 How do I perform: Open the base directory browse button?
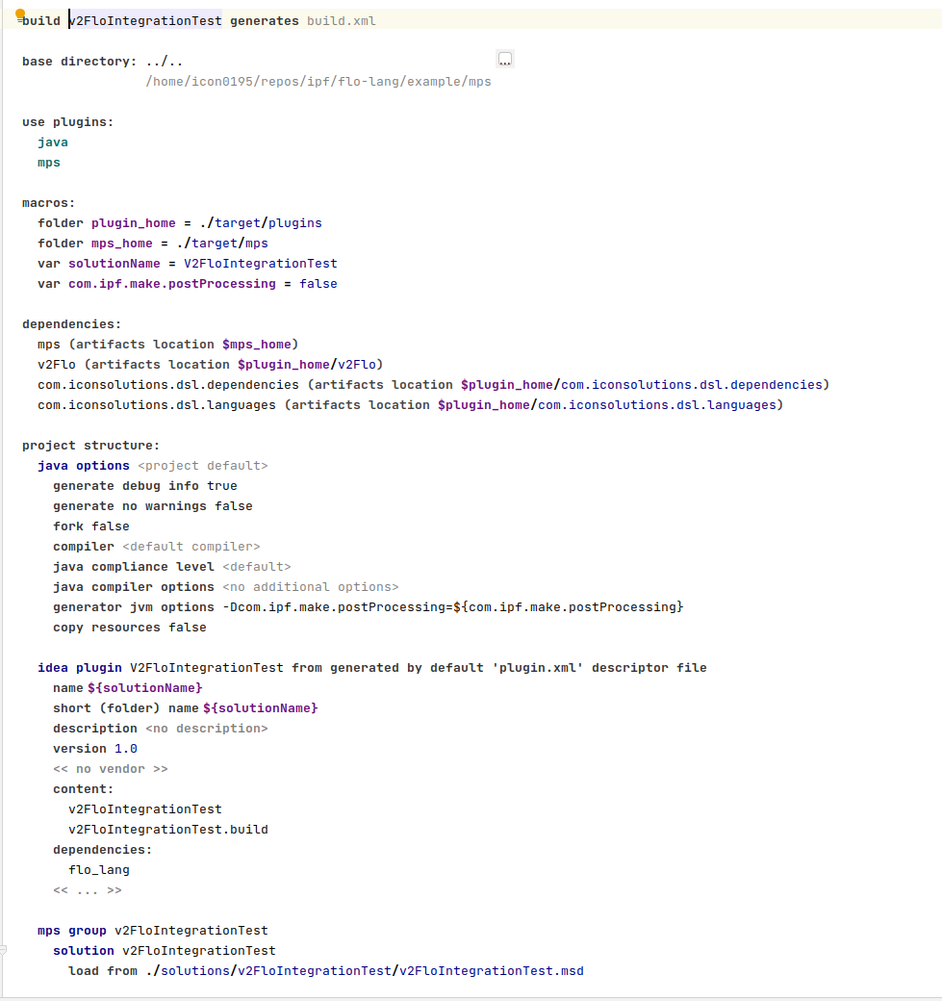coord(505,58)
